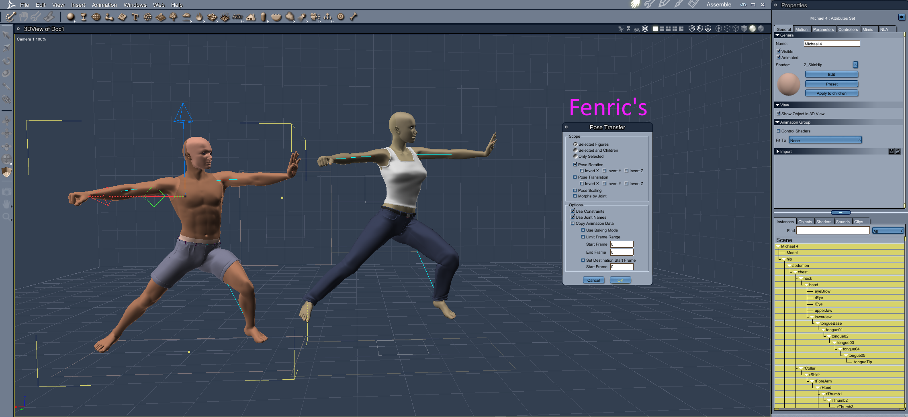Select the Rotate tool in left toolbar
The width and height of the screenshot is (908, 417).
pos(6,61)
